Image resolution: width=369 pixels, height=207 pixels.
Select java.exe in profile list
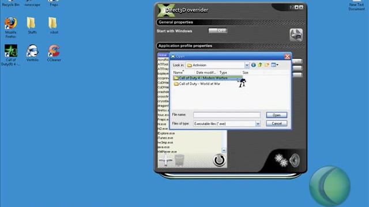point(164,147)
